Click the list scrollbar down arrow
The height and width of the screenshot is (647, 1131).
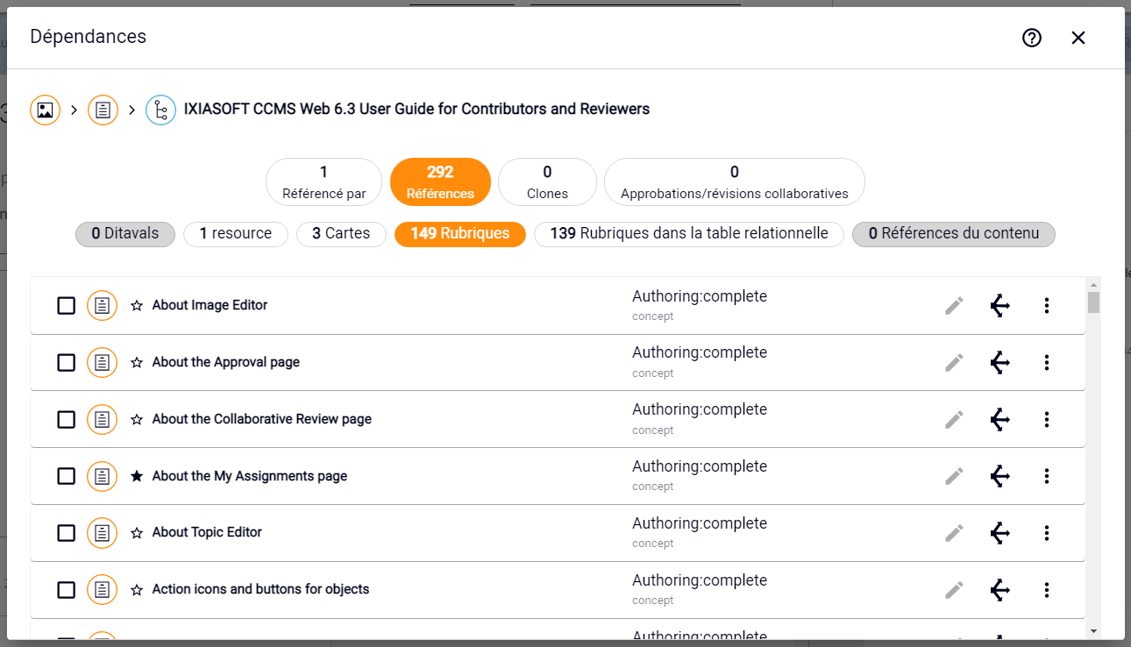click(1093, 631)
